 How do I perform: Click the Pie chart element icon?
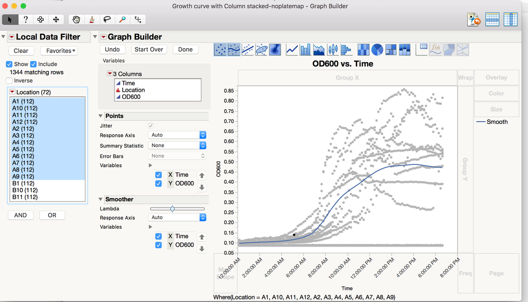coord(377,50)
